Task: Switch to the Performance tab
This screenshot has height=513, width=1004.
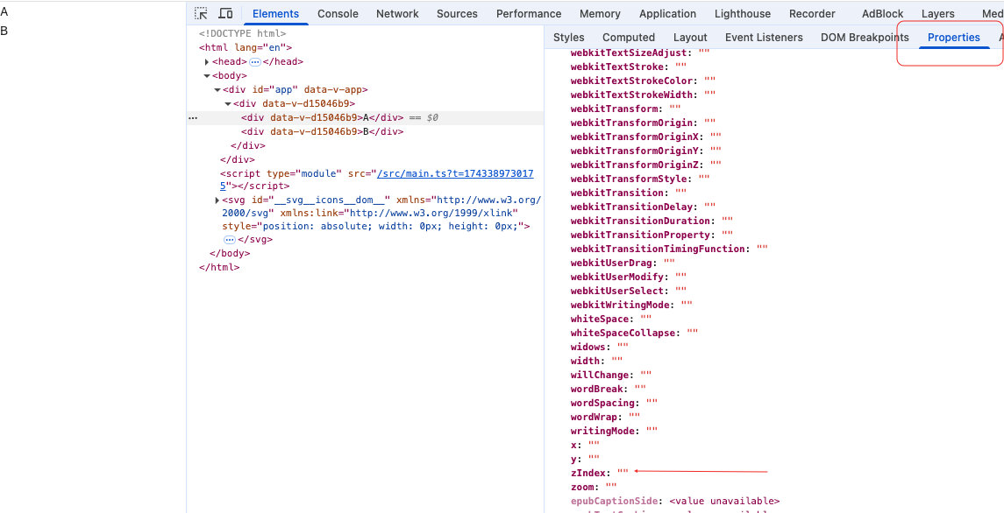Action: 529,13
